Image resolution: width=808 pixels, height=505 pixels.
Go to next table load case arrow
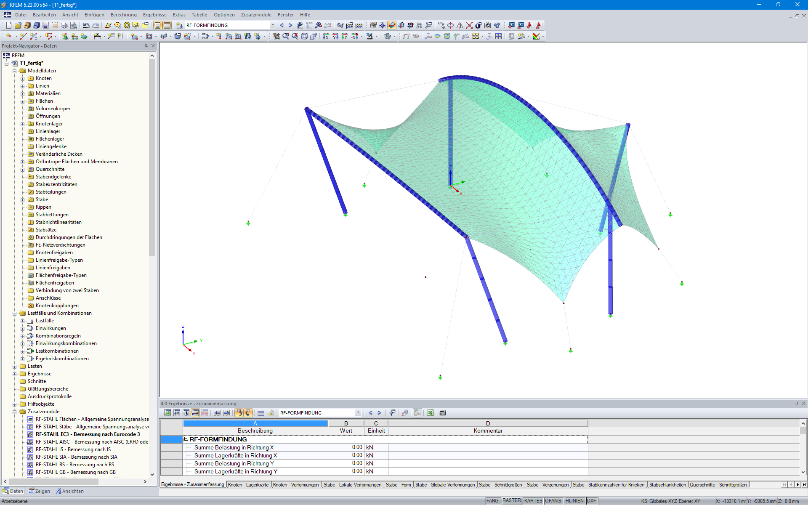click(379, 413)
